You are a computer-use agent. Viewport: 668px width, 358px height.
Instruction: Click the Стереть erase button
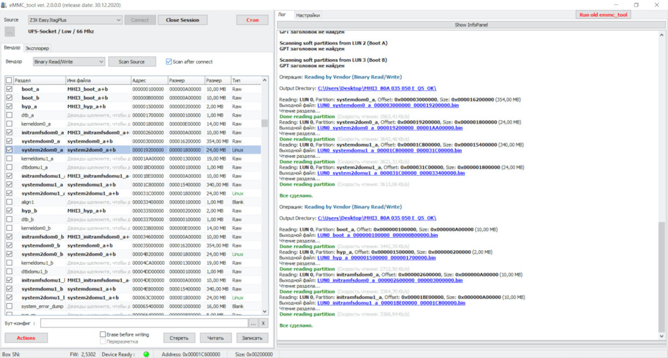point(179,338)
